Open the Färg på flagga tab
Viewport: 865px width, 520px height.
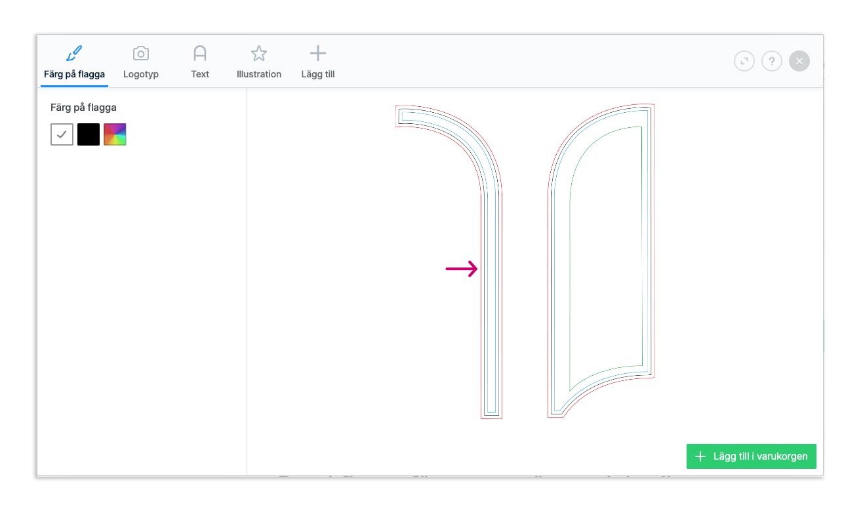tap(74, 62)
